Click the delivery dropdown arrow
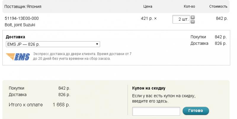Viewport: 237px width, 119px height. tap(97, 44)
